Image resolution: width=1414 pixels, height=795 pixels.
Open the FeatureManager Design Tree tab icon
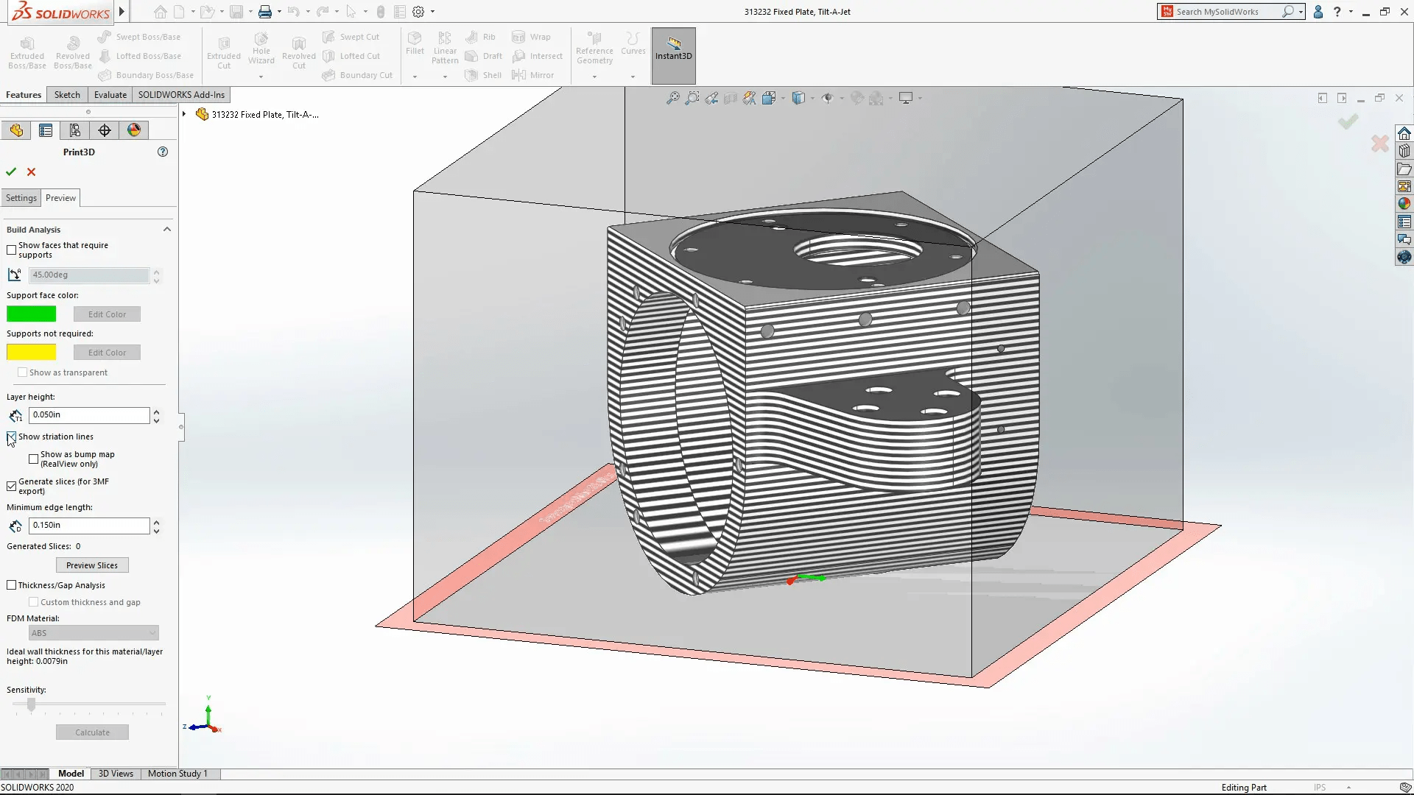click(16, 130)
